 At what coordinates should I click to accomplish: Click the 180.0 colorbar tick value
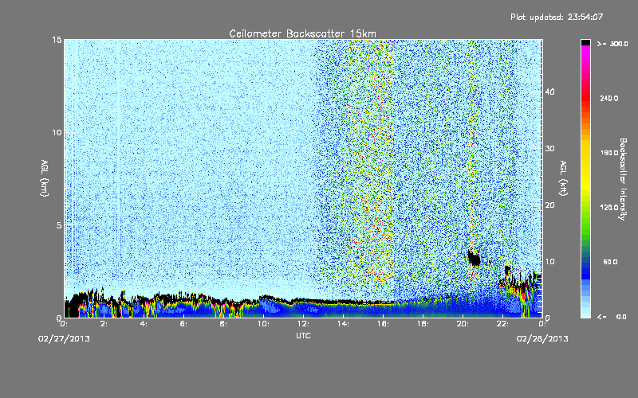click(609, 153)
